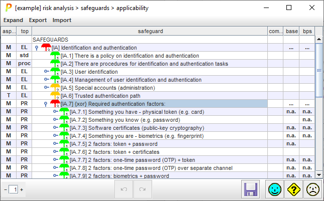Click the level number input field

click(14, 189)
